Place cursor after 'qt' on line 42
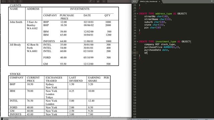 [x=147, y=53]
